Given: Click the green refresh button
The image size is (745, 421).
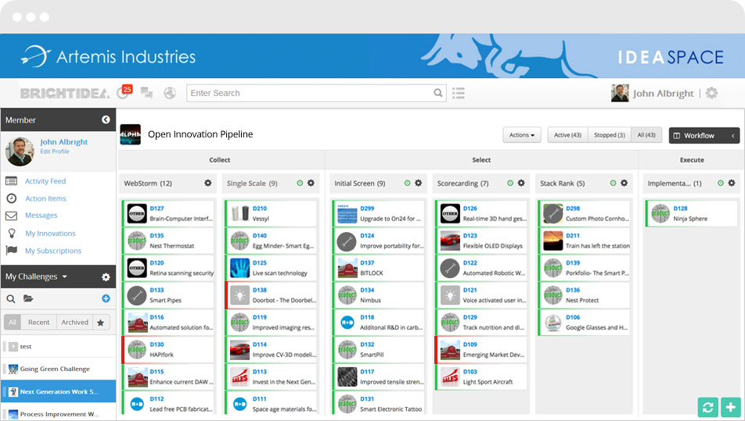Looking at the screenshot, I should (x=707, y=407).
